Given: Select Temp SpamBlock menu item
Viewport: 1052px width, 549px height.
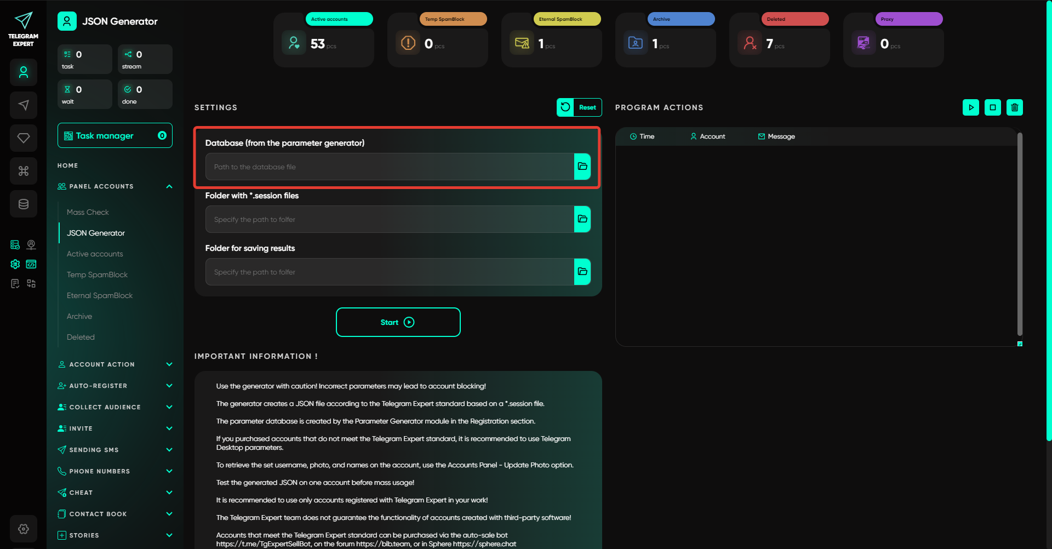Looking at the screenshot, I should (97, 274).
